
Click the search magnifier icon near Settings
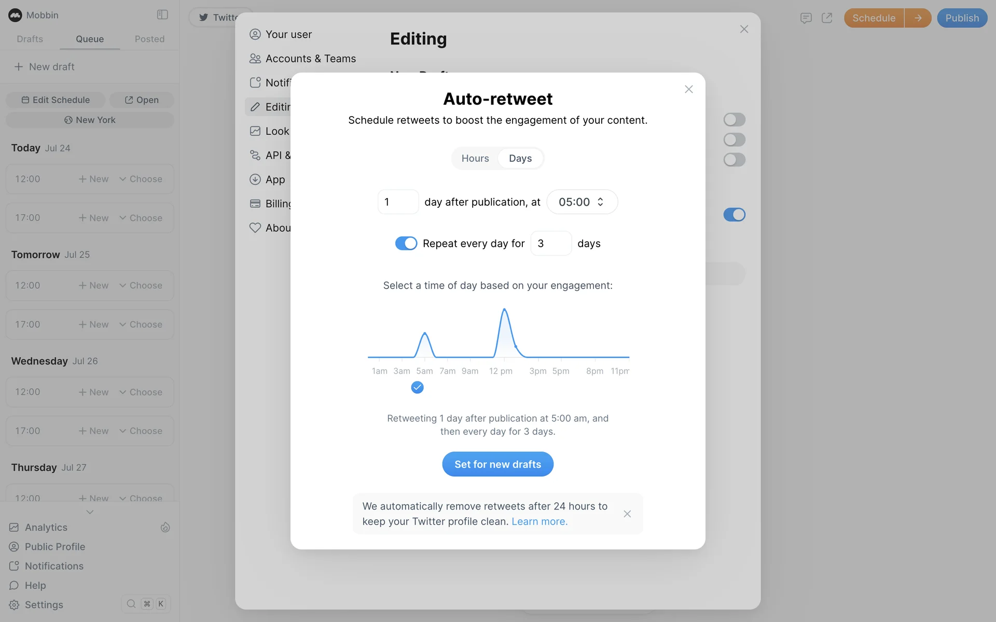(x=131, y=604)
